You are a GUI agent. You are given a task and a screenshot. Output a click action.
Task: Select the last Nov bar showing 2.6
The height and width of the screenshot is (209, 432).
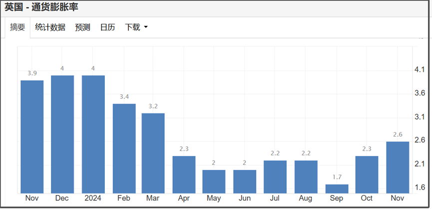tap(398, 168)
